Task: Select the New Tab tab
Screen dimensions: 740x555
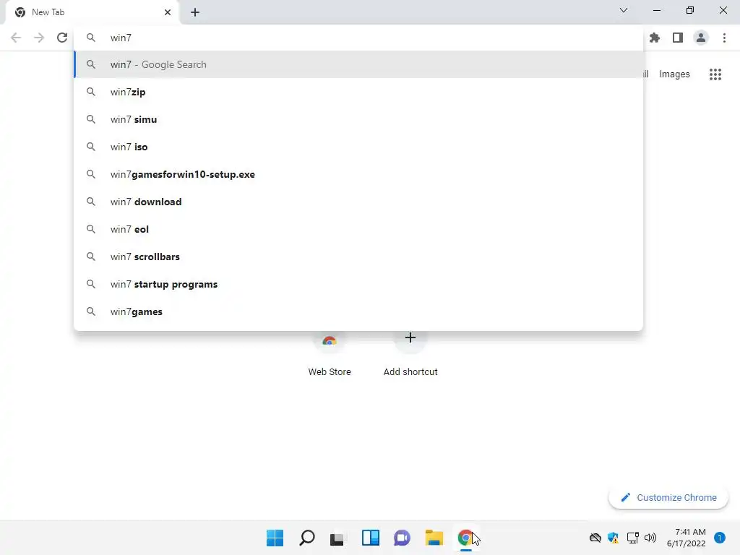Action: [x=92, y=12]
